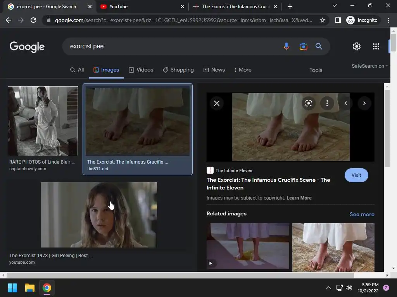
Task: Show hidden system tray icons
Action: point(329,288)
